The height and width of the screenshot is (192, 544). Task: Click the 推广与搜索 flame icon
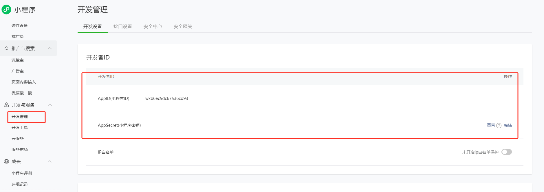point(6,48)
